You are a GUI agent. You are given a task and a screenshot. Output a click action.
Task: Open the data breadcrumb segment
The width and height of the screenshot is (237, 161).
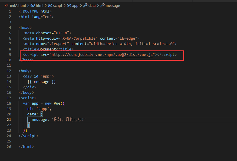point(92,6)
